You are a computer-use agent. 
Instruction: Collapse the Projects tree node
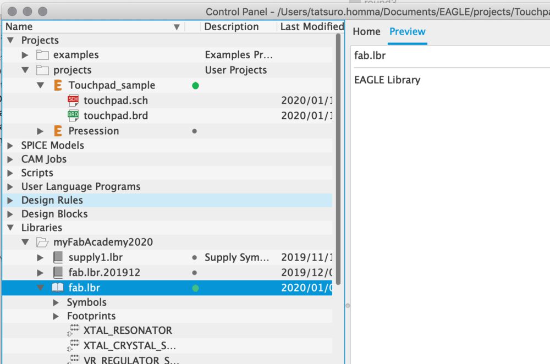point(10,40)
